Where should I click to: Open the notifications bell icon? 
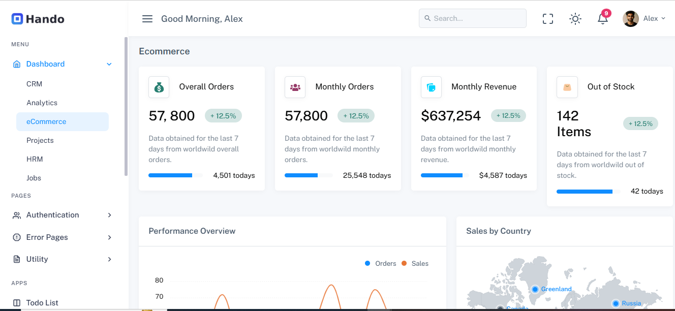tap(602, 19)
